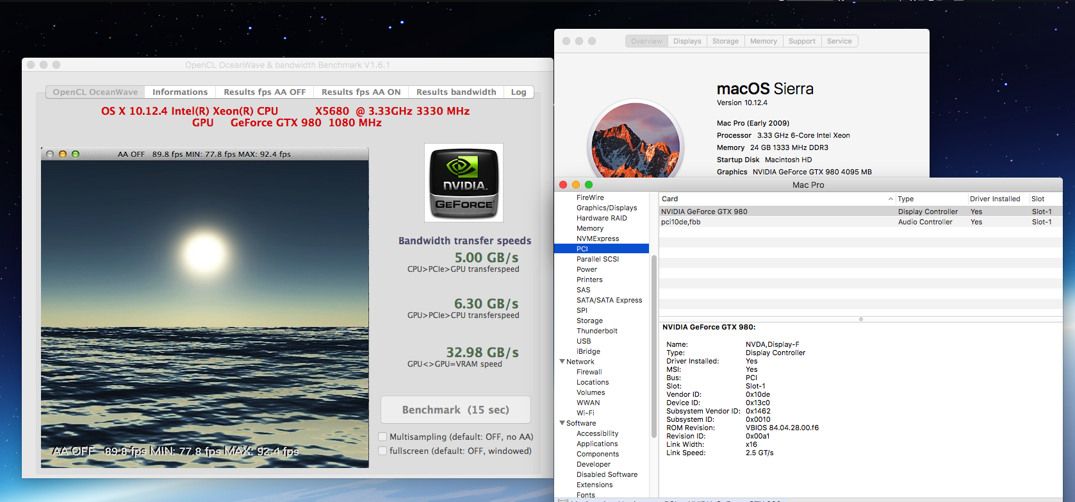The width and height of the screenshot is (1075, 502).
Task: Select Disabled Software under Software
Action: coord(607,474)
